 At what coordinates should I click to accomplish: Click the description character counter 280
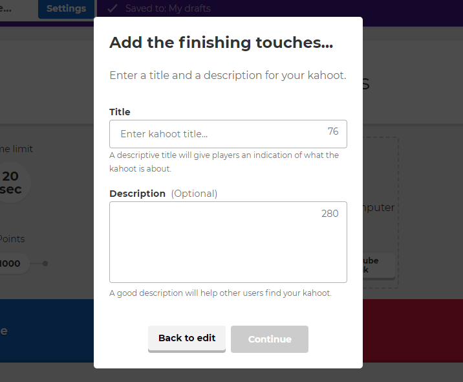[x=330, y=214]
